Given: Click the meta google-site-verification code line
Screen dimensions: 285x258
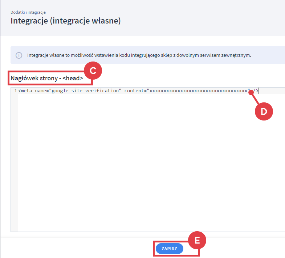Looking at the screenshot, I should tap(138, 90).
